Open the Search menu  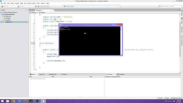12,3
